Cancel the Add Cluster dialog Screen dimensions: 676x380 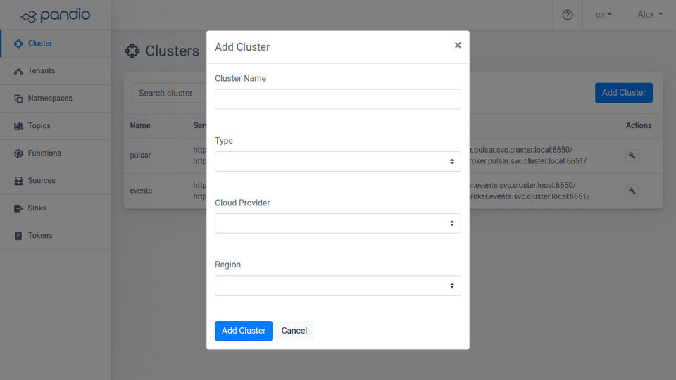coord(294,331)
